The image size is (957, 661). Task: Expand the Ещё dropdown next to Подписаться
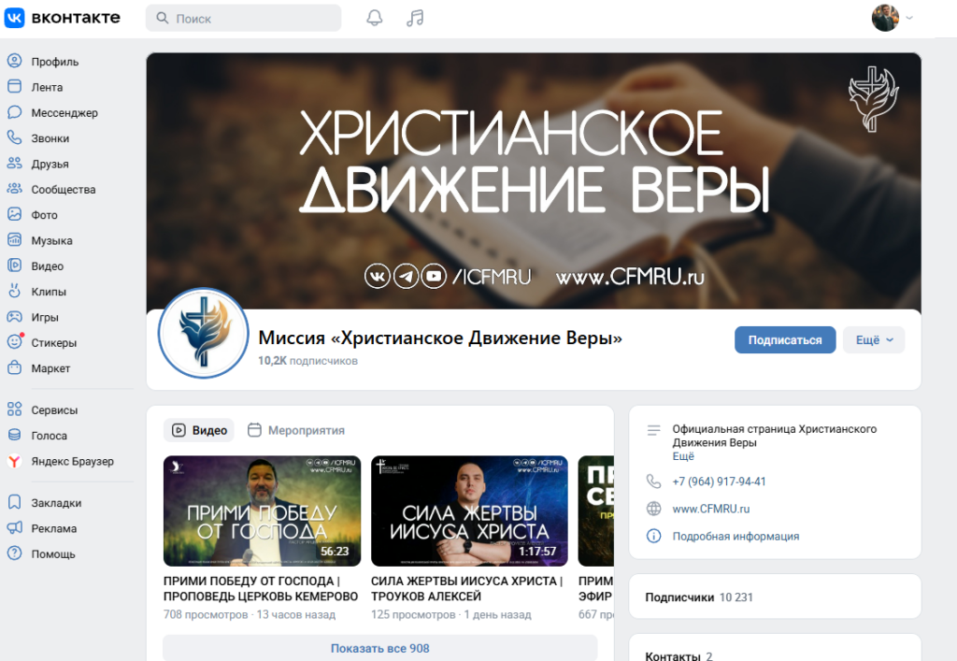click(874, 340)
